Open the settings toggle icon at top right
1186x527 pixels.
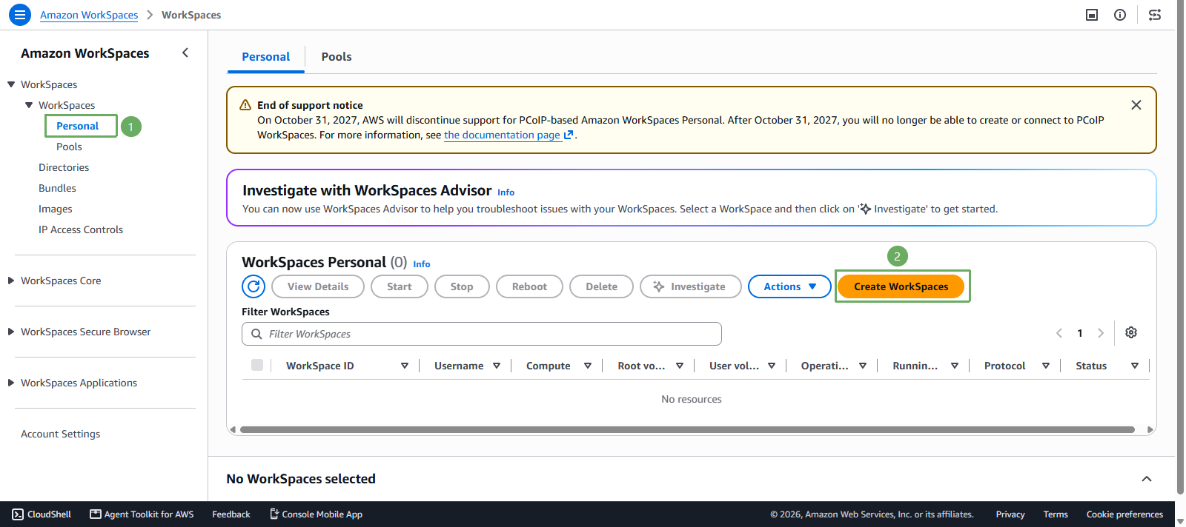pos(1155,15)
